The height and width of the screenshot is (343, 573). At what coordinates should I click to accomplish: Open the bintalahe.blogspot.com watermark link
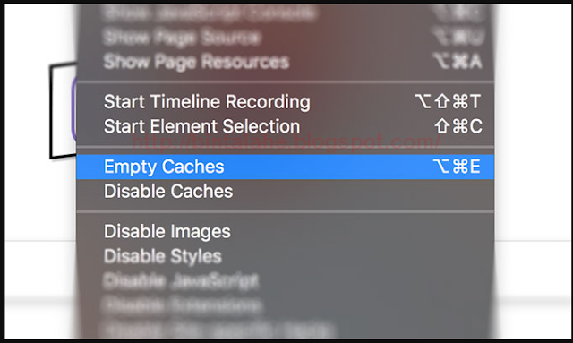pyautogui.click(x=286, y=141)
